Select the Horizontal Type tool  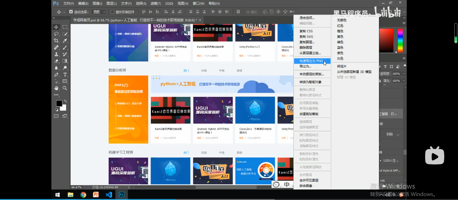click(x=65, y=74)
